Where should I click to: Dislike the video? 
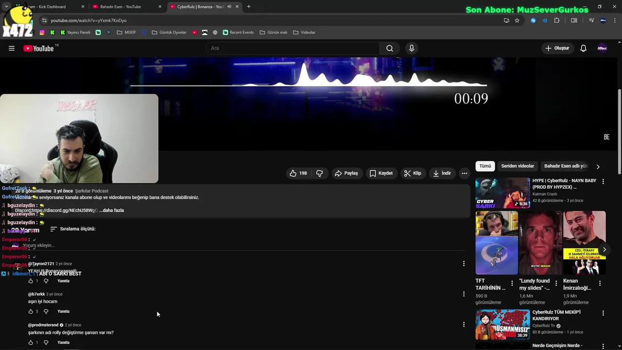pyautogui.click(x=320, y=173)
